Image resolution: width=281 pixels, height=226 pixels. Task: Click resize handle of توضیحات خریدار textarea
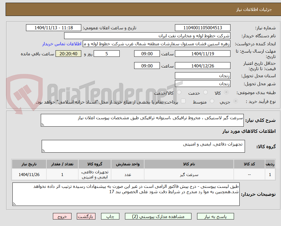point(14,204)
